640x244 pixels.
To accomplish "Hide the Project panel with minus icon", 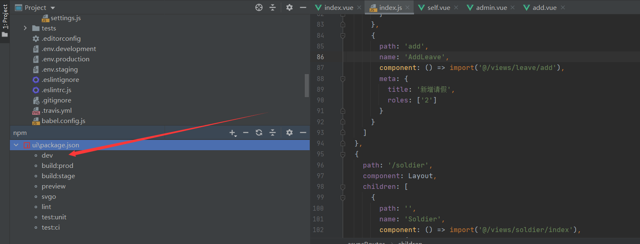I will point(303,7).
